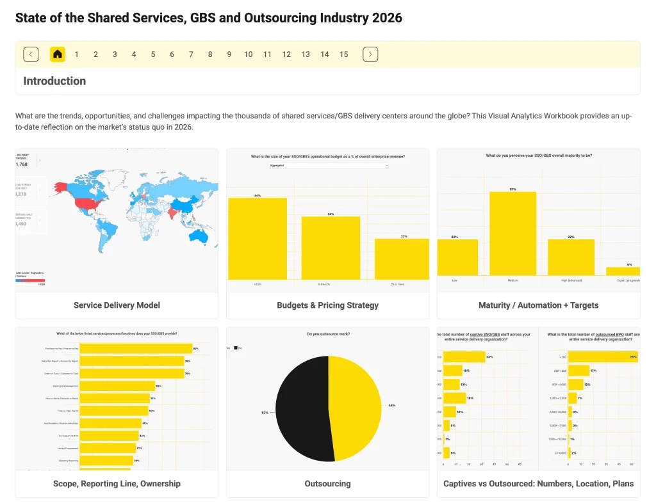Click the Maturity / Automation + Targets title
The width and height of the screenshot is (656, 503).
point(538,305)
